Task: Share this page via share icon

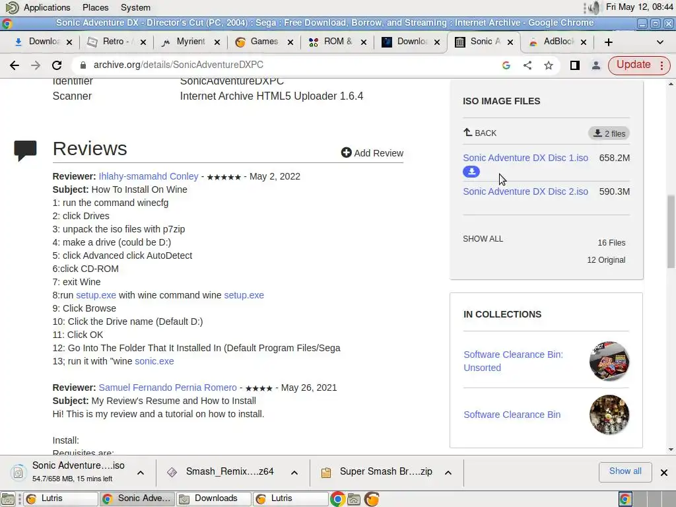Action: (527, 65)
